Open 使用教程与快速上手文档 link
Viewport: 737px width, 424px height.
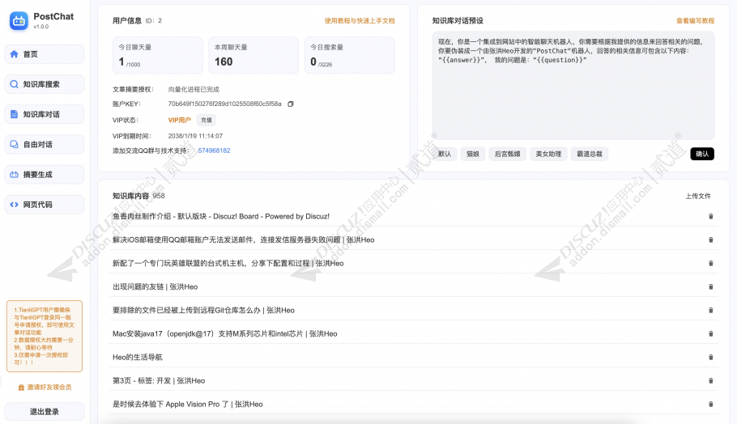click(360, 21)
